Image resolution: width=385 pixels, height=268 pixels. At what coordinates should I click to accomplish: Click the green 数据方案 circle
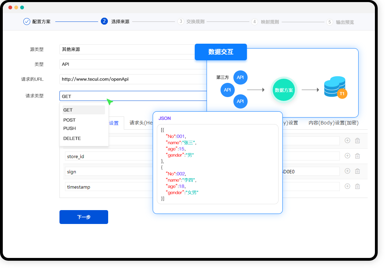[283, 90]
